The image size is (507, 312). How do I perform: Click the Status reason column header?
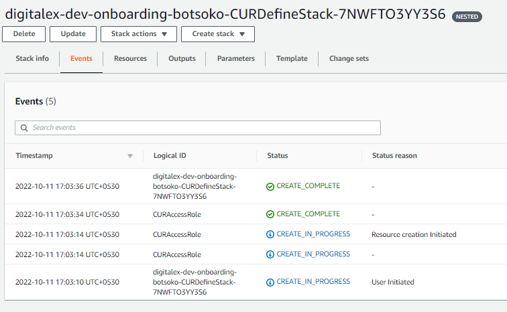coord(394,155)
